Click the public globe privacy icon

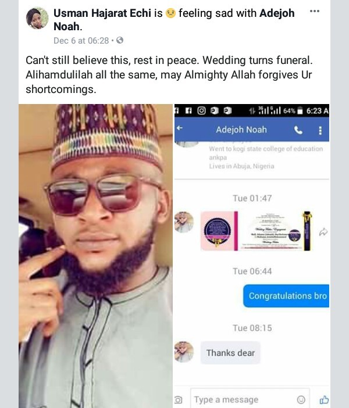(120, 40)
